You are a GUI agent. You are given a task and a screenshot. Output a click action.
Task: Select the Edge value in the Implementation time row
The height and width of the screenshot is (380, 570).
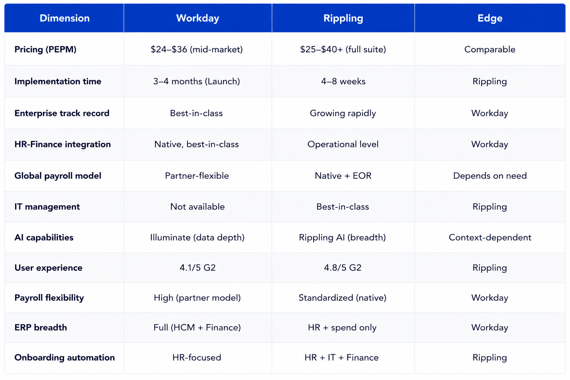(490, 82)
